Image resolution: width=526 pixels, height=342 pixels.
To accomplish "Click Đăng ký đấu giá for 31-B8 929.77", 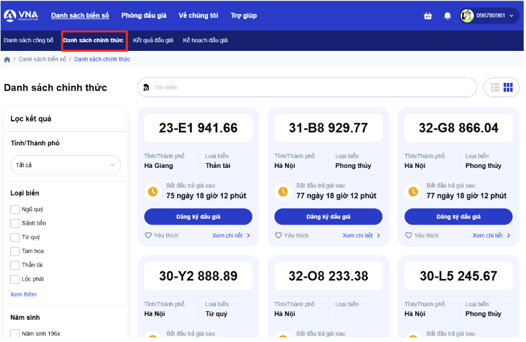I will [x=328, y=217].
